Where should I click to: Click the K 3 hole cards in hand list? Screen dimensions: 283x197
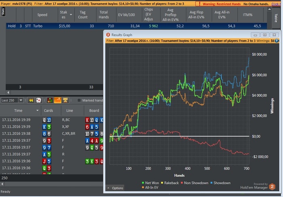[47, 127]
